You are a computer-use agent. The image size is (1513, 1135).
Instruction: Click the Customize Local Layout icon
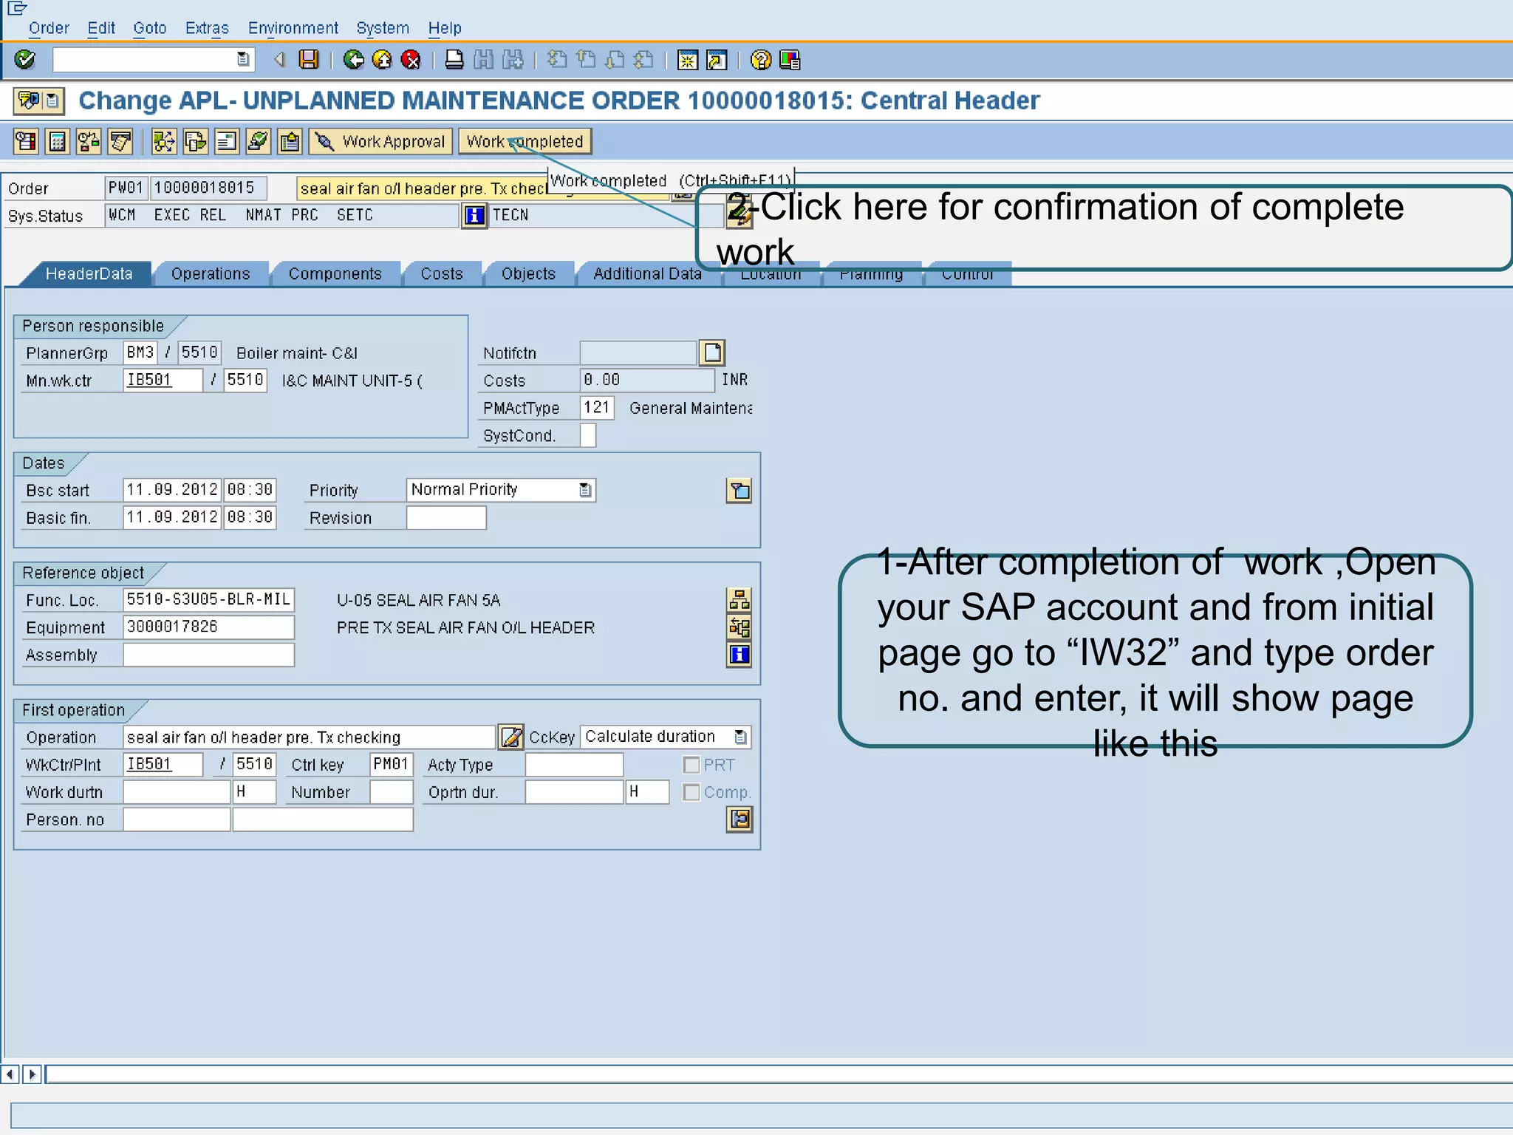click(789, 59)
